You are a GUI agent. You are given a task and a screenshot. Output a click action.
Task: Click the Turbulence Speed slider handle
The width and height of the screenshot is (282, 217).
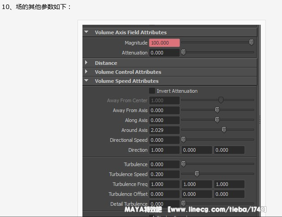[x=197, y=174]
